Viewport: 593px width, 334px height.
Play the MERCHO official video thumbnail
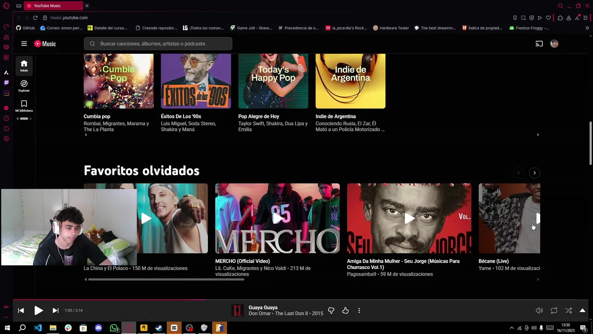point(278,218)
